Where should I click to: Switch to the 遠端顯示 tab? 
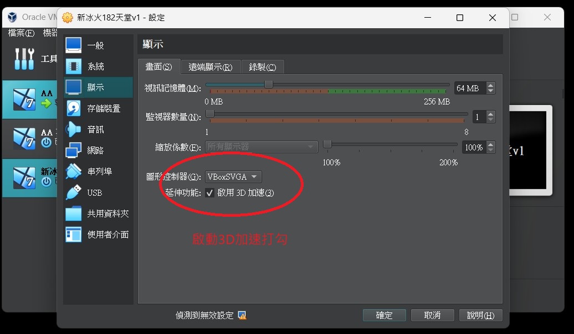[210, 67]
